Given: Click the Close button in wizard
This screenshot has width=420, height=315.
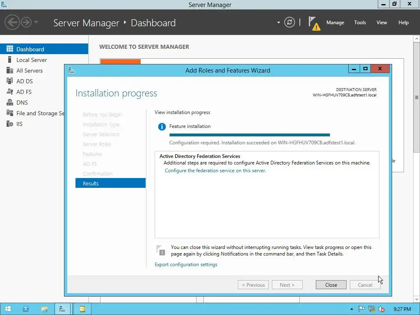Looking at the screenshot, I should 331,285.
